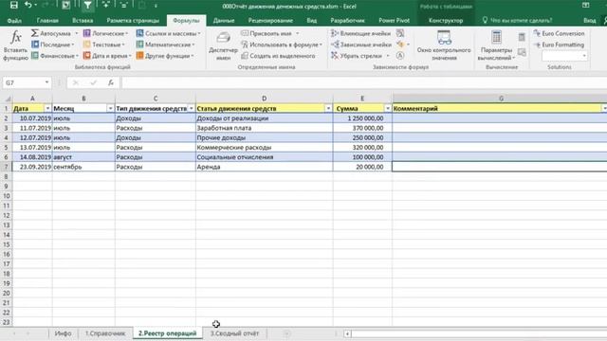This screenshot has width=607, height=341.
Task: Select row header 10
Action: click(7, 196)
